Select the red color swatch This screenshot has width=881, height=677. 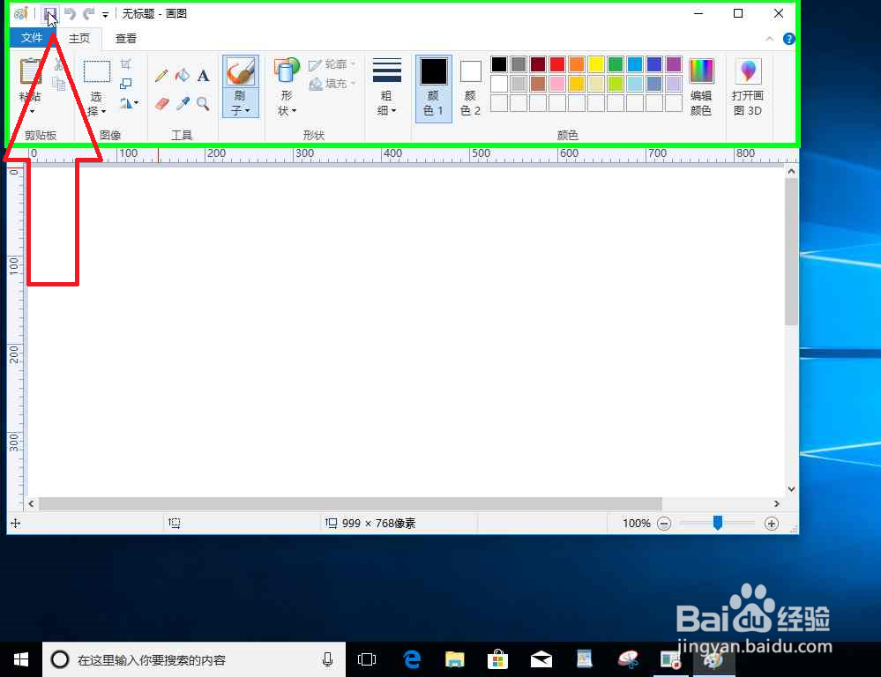(x=557, y=63)
